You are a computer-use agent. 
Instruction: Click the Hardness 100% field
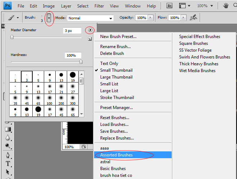[x=73, y=55]
